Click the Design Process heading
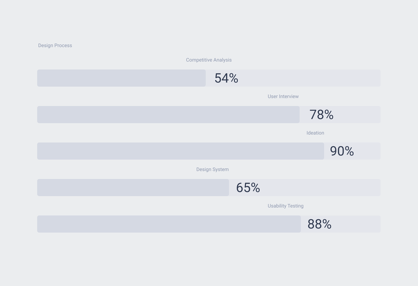 pos(55,46)
